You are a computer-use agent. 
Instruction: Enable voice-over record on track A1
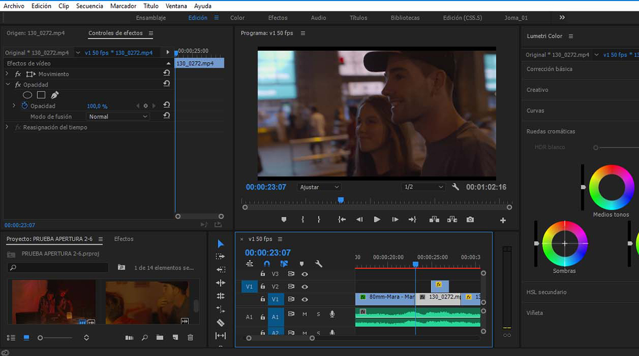332,315
